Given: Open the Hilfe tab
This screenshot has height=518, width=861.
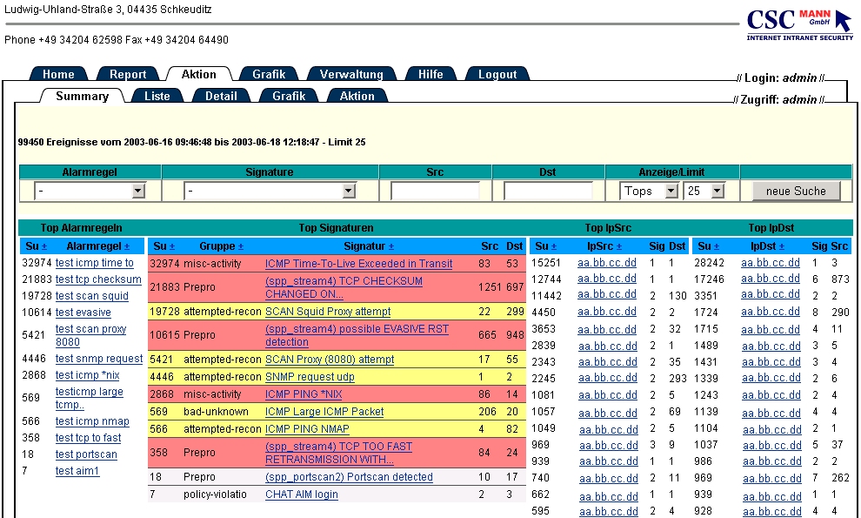Looking at the screenshot, I should pyautogui.click(x=430, y=74).
